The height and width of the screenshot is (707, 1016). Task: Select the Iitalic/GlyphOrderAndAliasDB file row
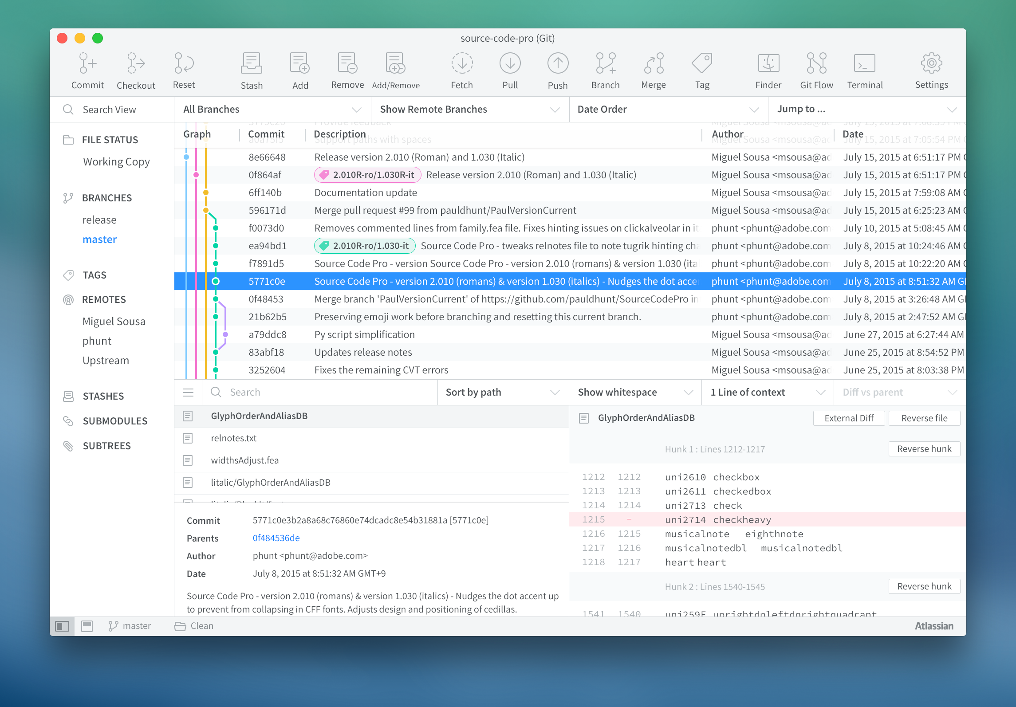(371, 483)
